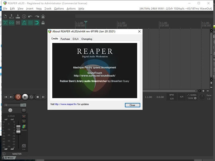Toggle transport Repeat loop button

pyautogui.click(x=31, y=97)
